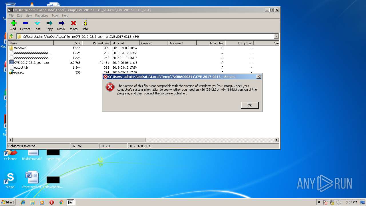Open the View menu
Image resolution: width=366 pixels, height=206 pixels.
[29, 15]
